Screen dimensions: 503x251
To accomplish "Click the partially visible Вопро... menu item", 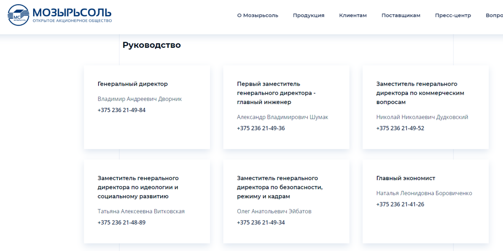I will [x=494, y=16].
